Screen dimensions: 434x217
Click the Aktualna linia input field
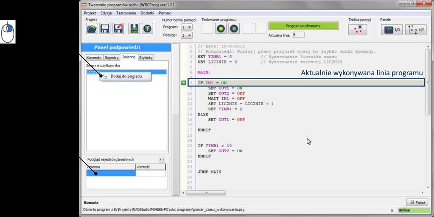point(298,35)
